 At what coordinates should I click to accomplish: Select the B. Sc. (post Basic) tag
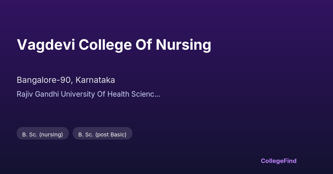tap(102, 135)
